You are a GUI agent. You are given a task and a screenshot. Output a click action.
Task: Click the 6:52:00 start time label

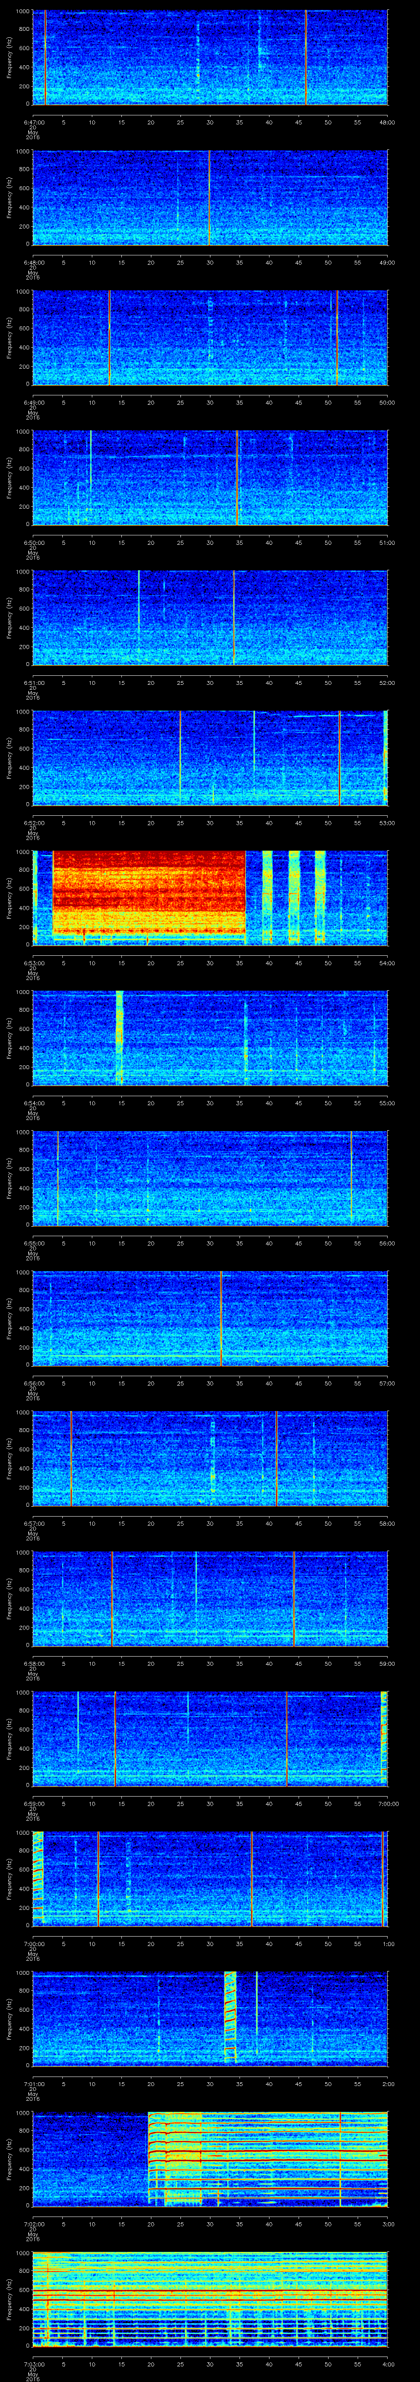point(33,823)
